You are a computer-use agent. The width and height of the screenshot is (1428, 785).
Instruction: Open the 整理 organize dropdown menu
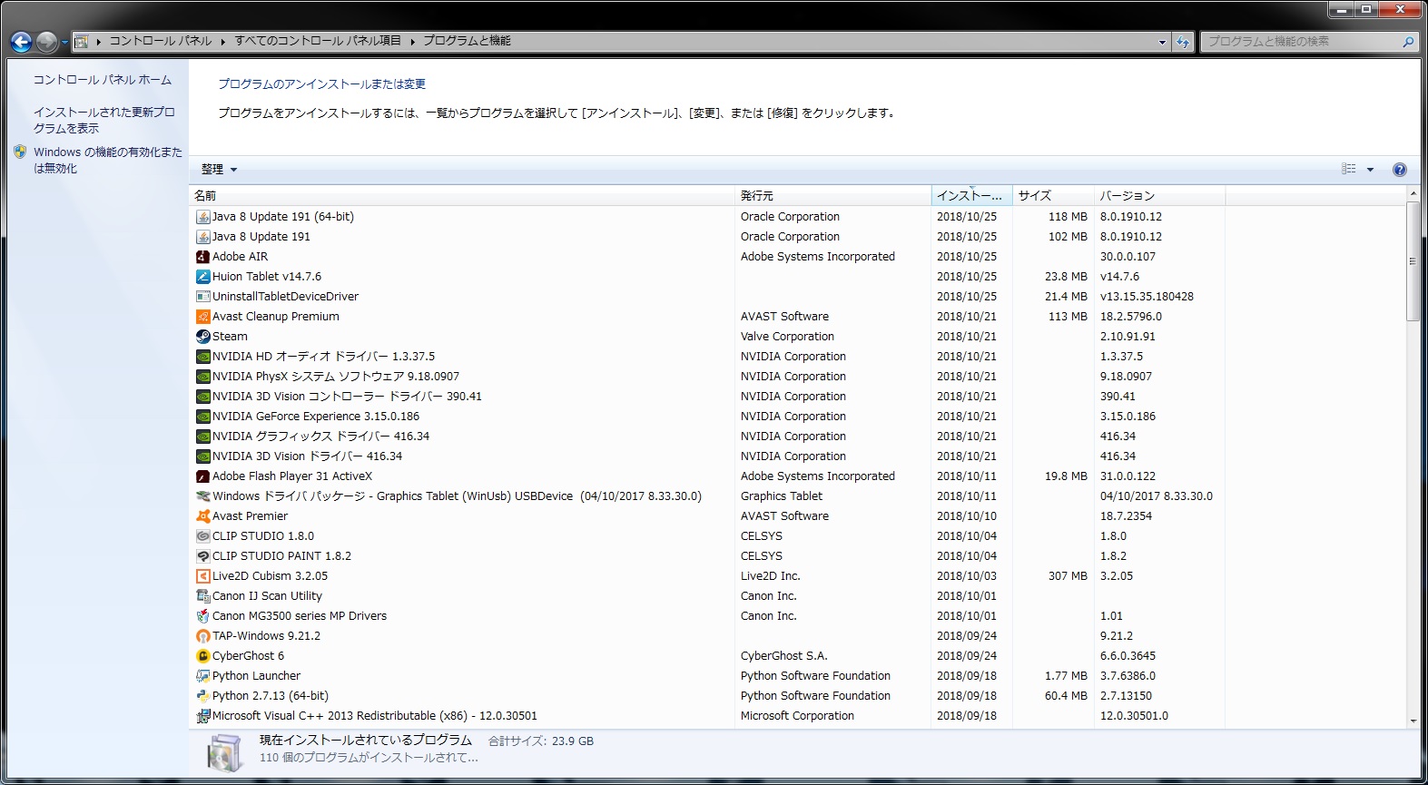click(x=219, y=170)
